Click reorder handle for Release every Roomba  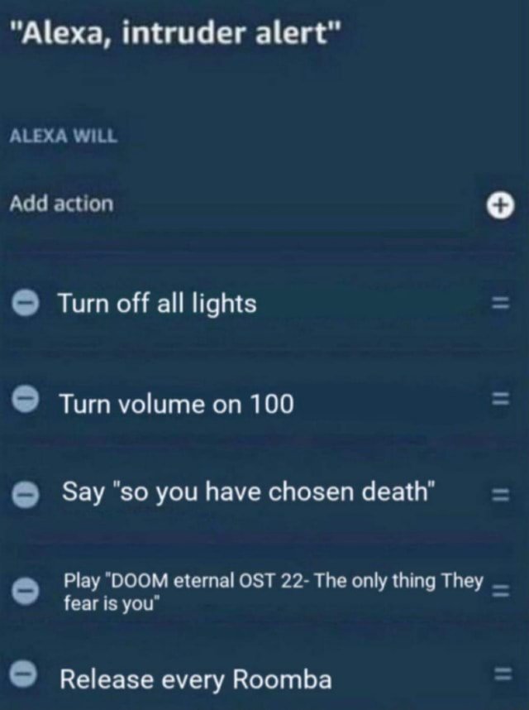tap(502, 674)
